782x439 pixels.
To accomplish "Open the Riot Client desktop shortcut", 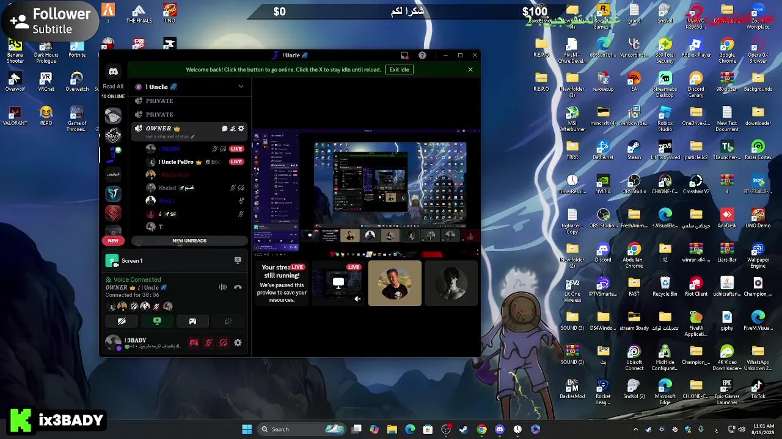I will click(x=696, y=287).
